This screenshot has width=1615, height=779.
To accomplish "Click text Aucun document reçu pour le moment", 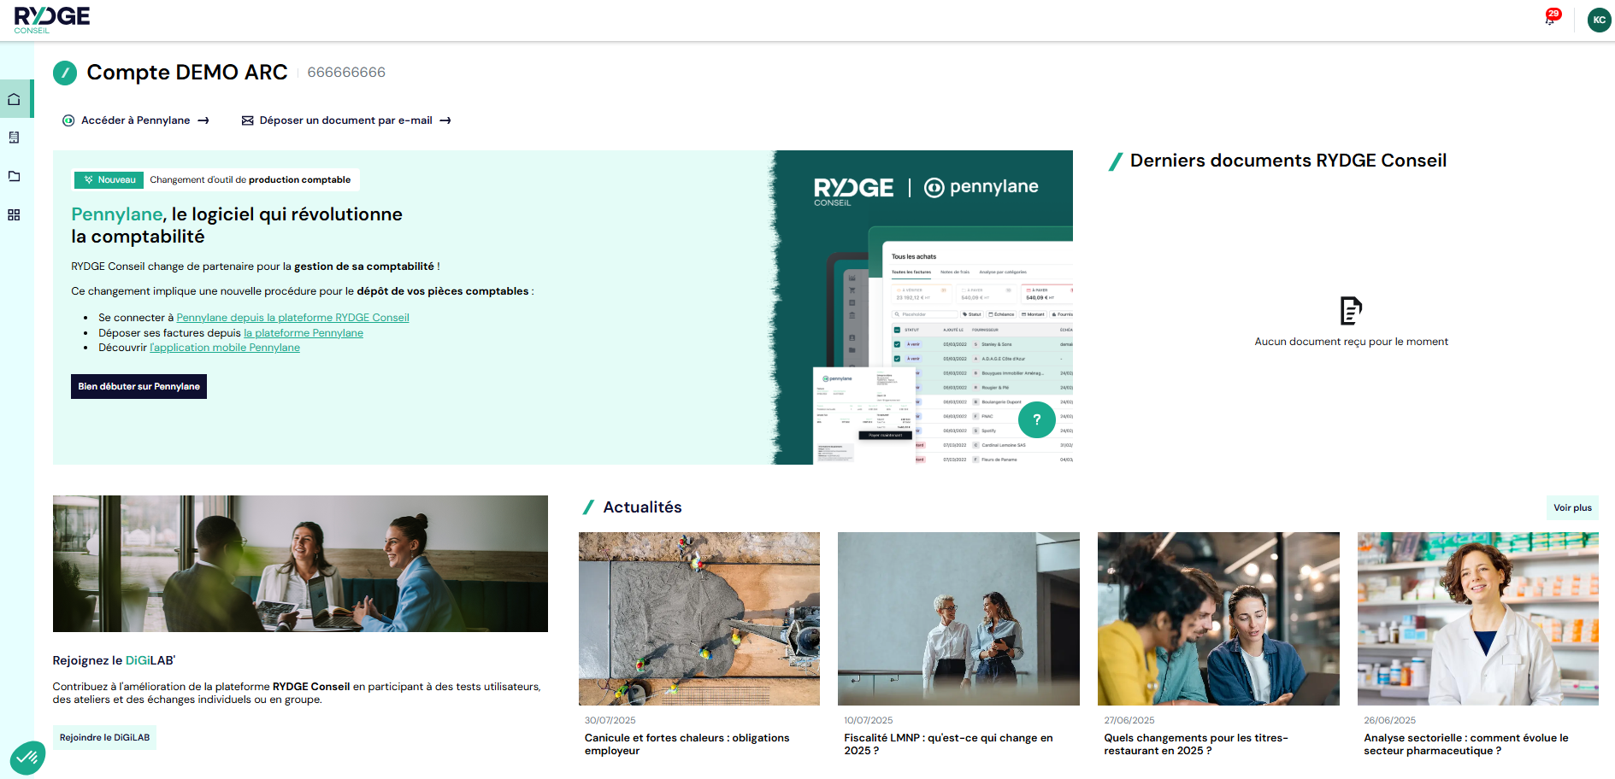I will [1351, 342].
